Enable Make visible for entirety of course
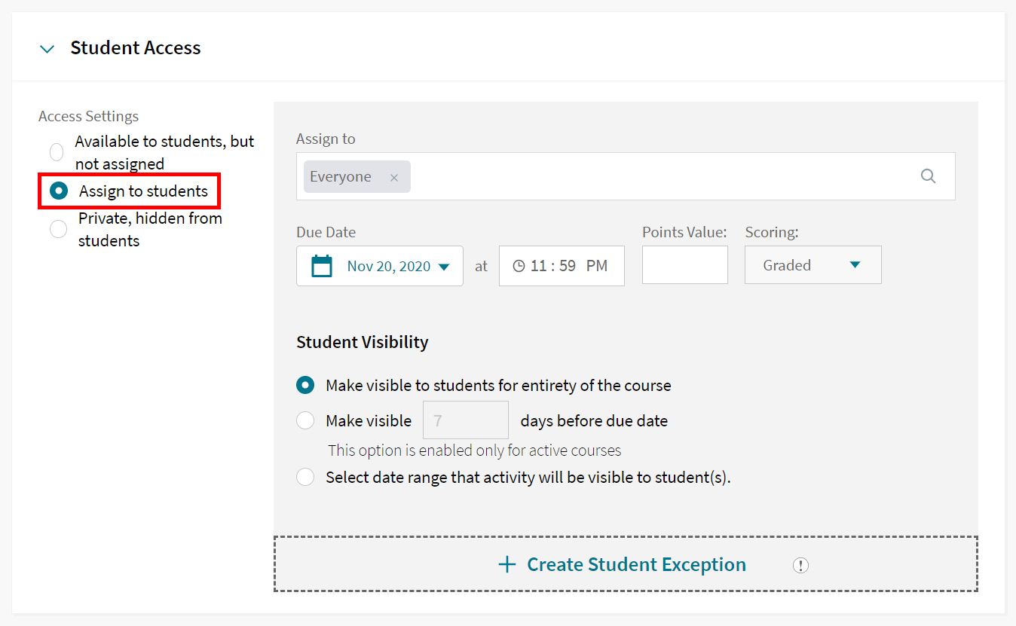 click(305, 385)
